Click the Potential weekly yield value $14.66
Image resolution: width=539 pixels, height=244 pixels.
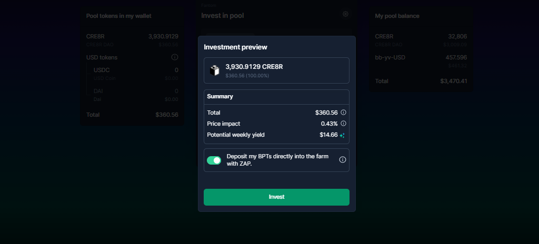point(328,135)
